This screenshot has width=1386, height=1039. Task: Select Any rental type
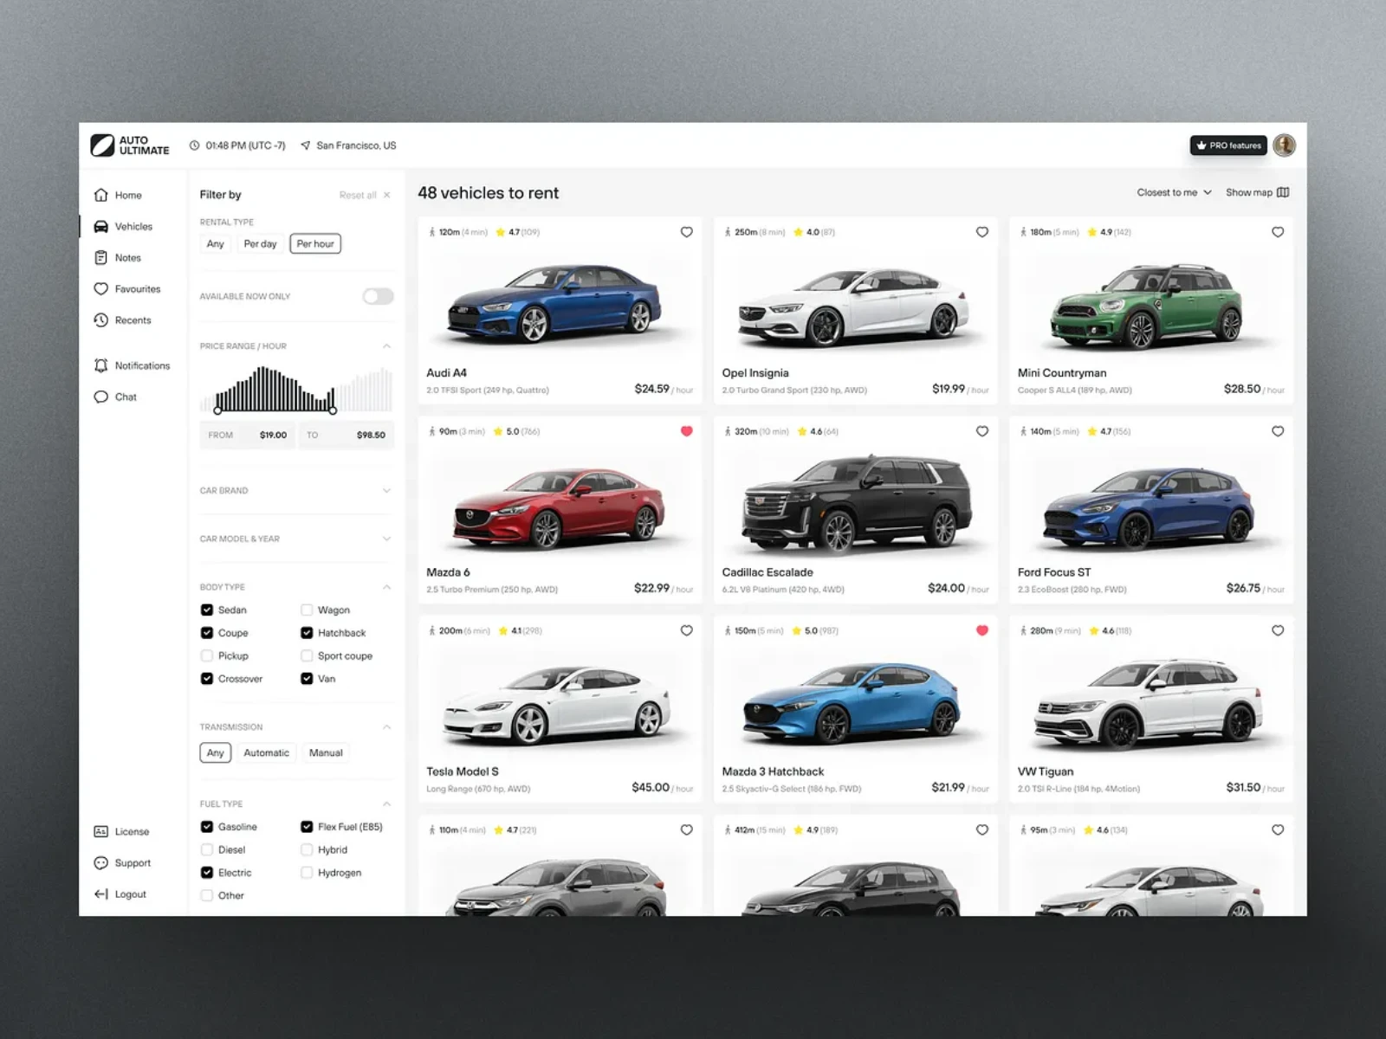pos(216,244)
